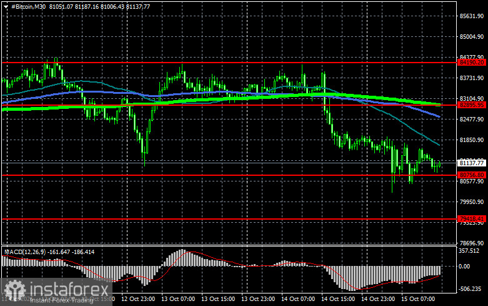The image size is (488, 306).
Task: Select the 79418.41 red price level label
Action: pos(472,219)
